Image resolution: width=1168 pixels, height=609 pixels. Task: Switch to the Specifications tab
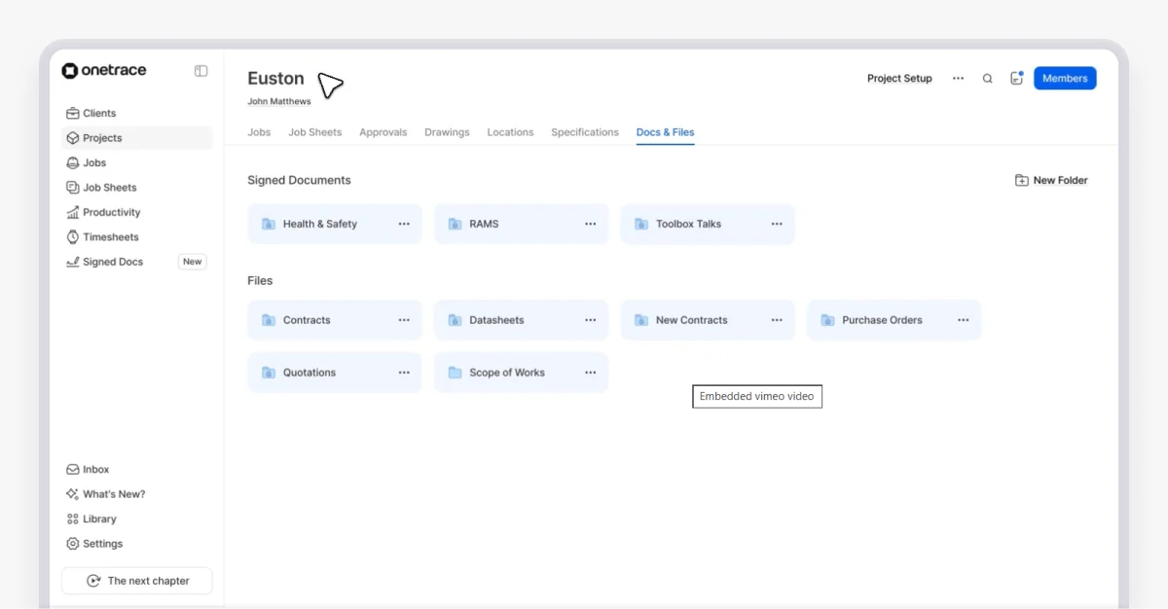[585, 132]
